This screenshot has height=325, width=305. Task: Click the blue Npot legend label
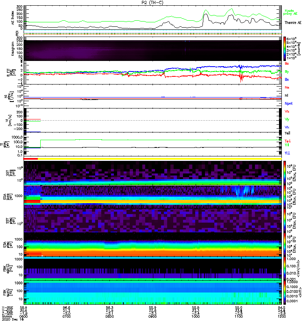(288, 104)
